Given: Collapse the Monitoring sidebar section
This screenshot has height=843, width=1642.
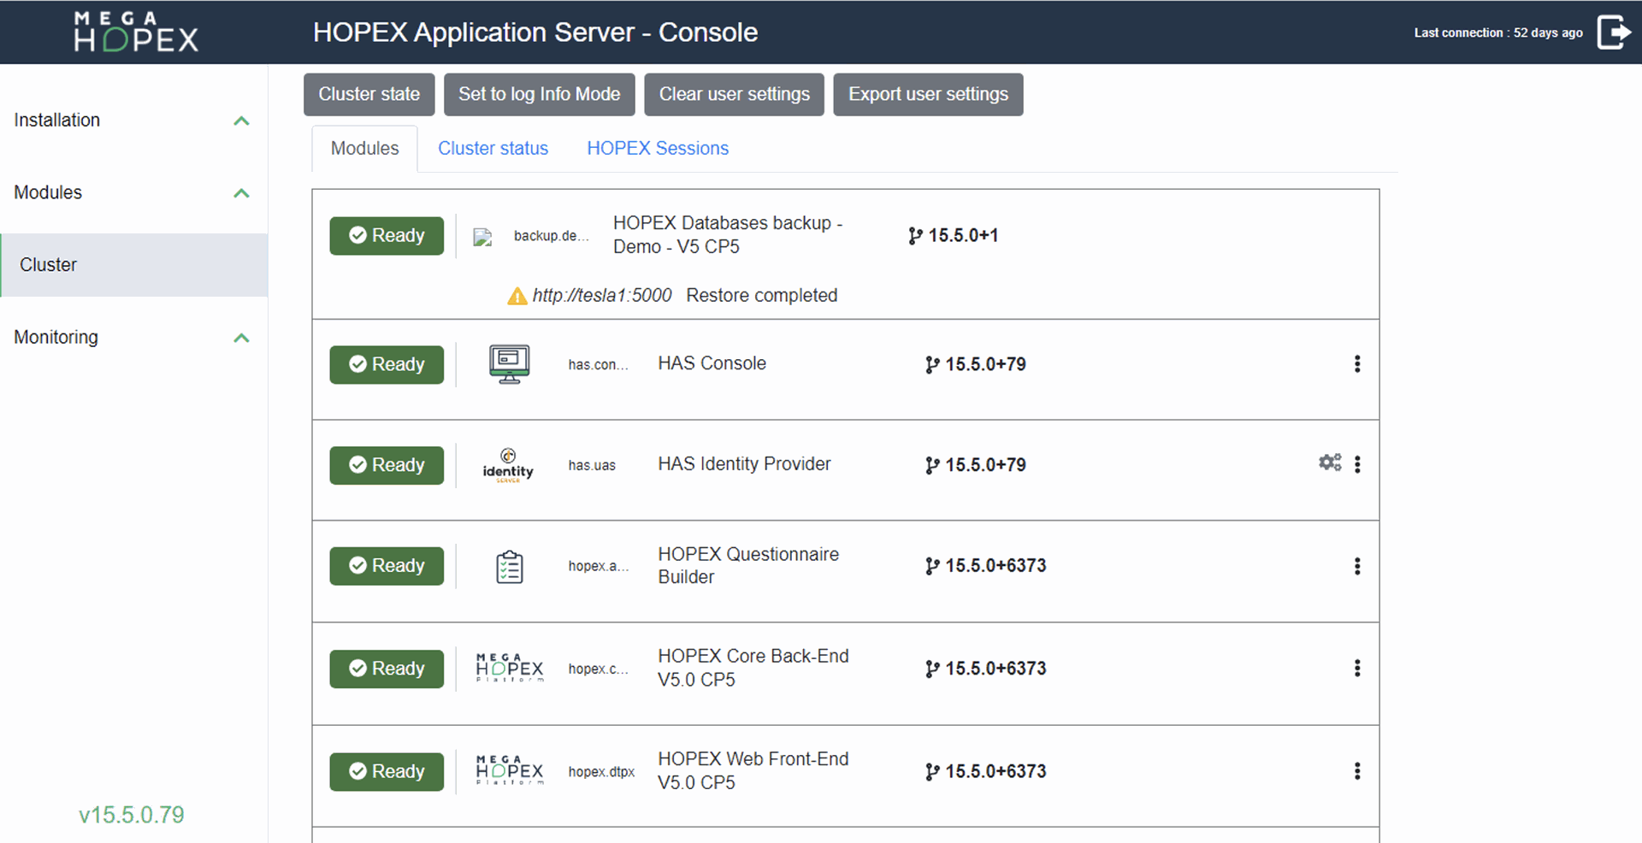Looking at the screenshot, I should (241, 338).
